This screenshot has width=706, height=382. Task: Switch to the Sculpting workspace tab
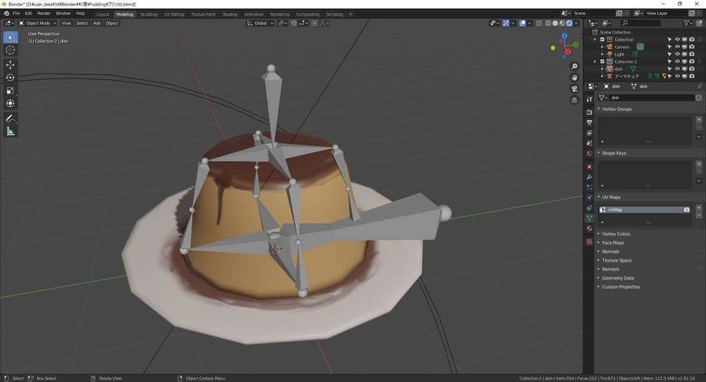pyautogui.click(x=148, y=14)
